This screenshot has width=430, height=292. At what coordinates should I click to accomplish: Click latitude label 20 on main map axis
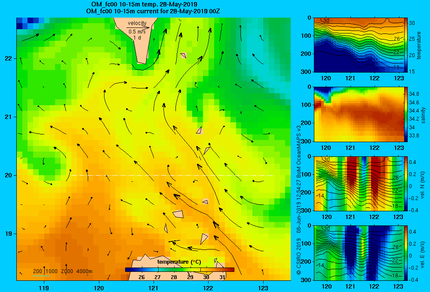point(8,175)
